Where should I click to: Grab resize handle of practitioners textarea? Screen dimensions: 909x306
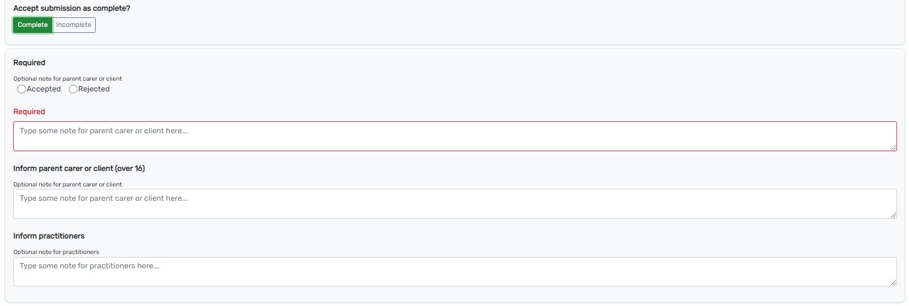893,283
